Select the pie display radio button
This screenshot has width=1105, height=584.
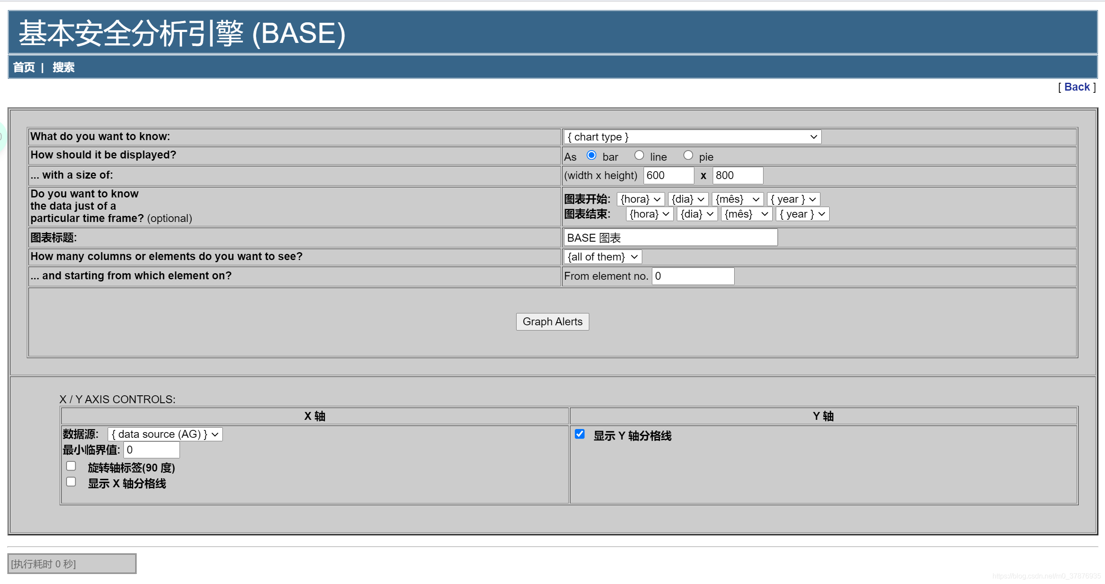click(688, 155)
